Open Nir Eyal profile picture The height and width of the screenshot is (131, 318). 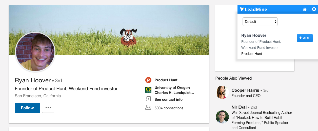pos(222,117)
